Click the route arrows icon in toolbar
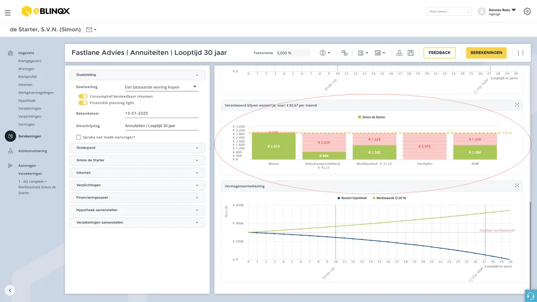This screenshot has width=537, height=302. pyautogui.click(x=344, y=53)
